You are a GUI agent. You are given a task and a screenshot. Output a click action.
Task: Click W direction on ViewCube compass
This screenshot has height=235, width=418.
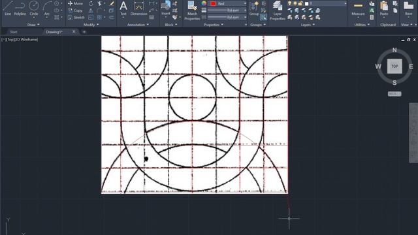[x=378, y=67]
